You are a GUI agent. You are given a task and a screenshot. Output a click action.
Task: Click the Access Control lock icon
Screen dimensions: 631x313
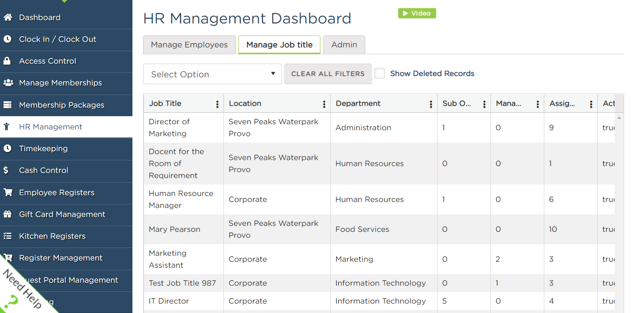pyautogui.click(x=7, y=61)
